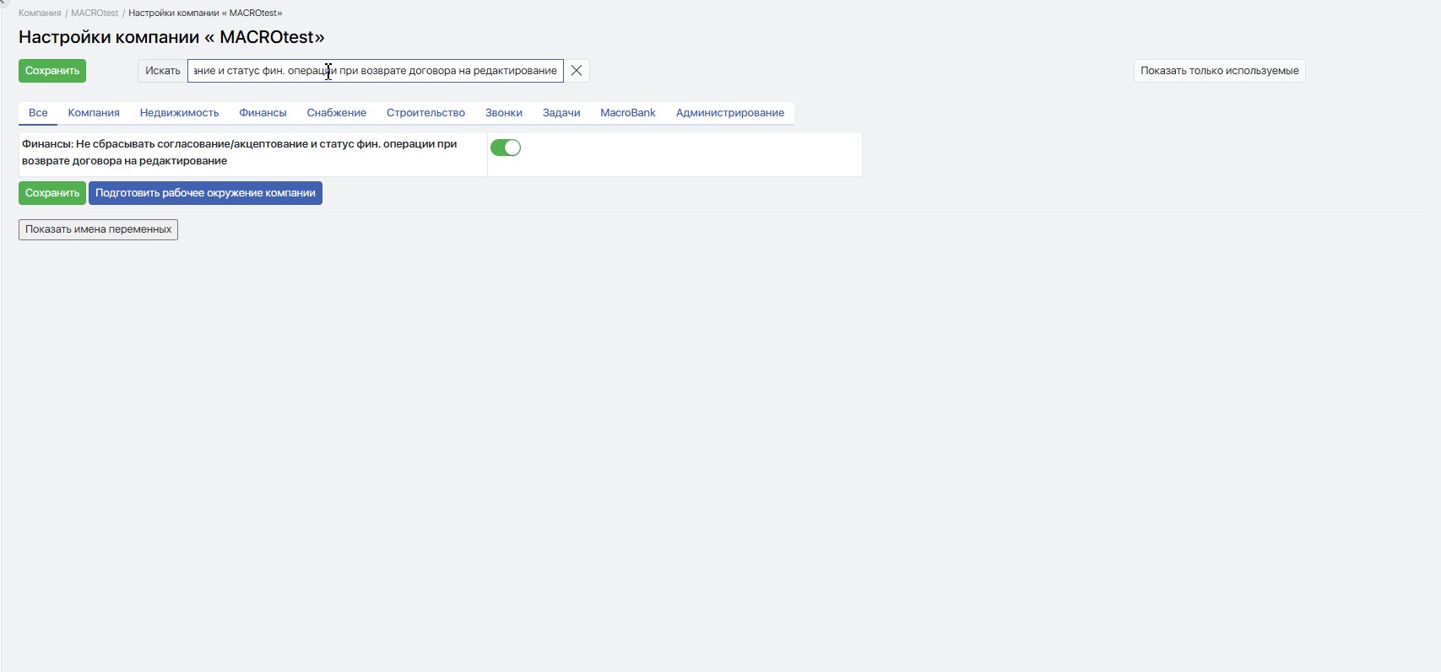Open the 'Администрирование' tab
Screen dimensions: 1441x672
(729, 113)
